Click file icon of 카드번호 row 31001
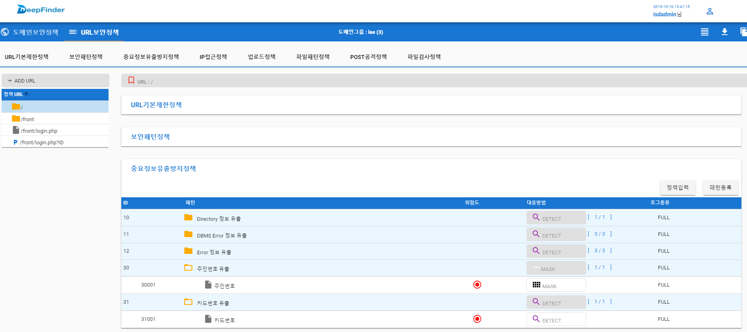The height and width of the screenshot is (332, 747). point(208,319)
